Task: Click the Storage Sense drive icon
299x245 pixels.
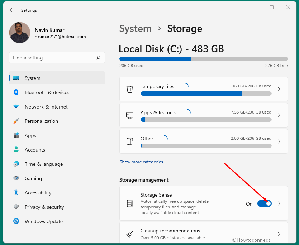Action: click(x=130, y=203)
